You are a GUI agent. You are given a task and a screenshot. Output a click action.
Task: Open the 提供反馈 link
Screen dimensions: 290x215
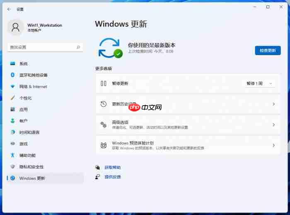pyautogui.click(x=113, y=177)
